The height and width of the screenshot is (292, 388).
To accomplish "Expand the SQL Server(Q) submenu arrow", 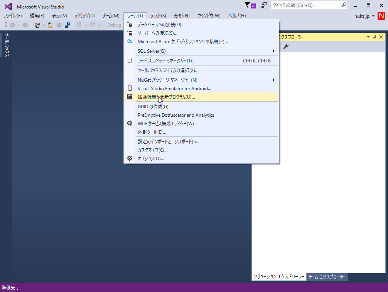I will pos(274,51).
